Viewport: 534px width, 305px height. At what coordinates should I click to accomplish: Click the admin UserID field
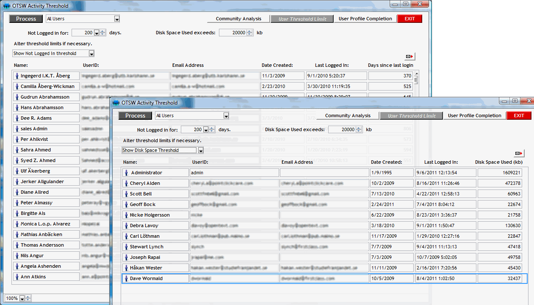tap(234, 173)
